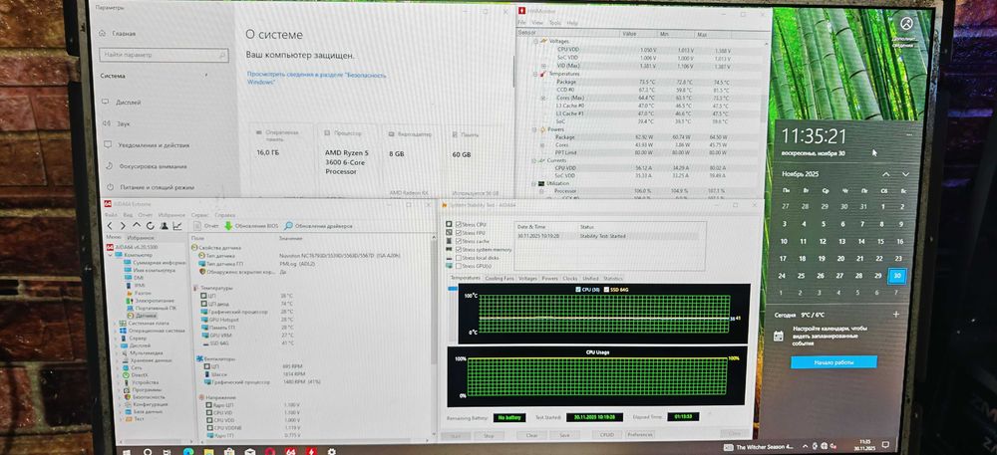Open AIDA64 Отчет report toolbar button
Screen dimensions: 997x455
pos(206,226)
